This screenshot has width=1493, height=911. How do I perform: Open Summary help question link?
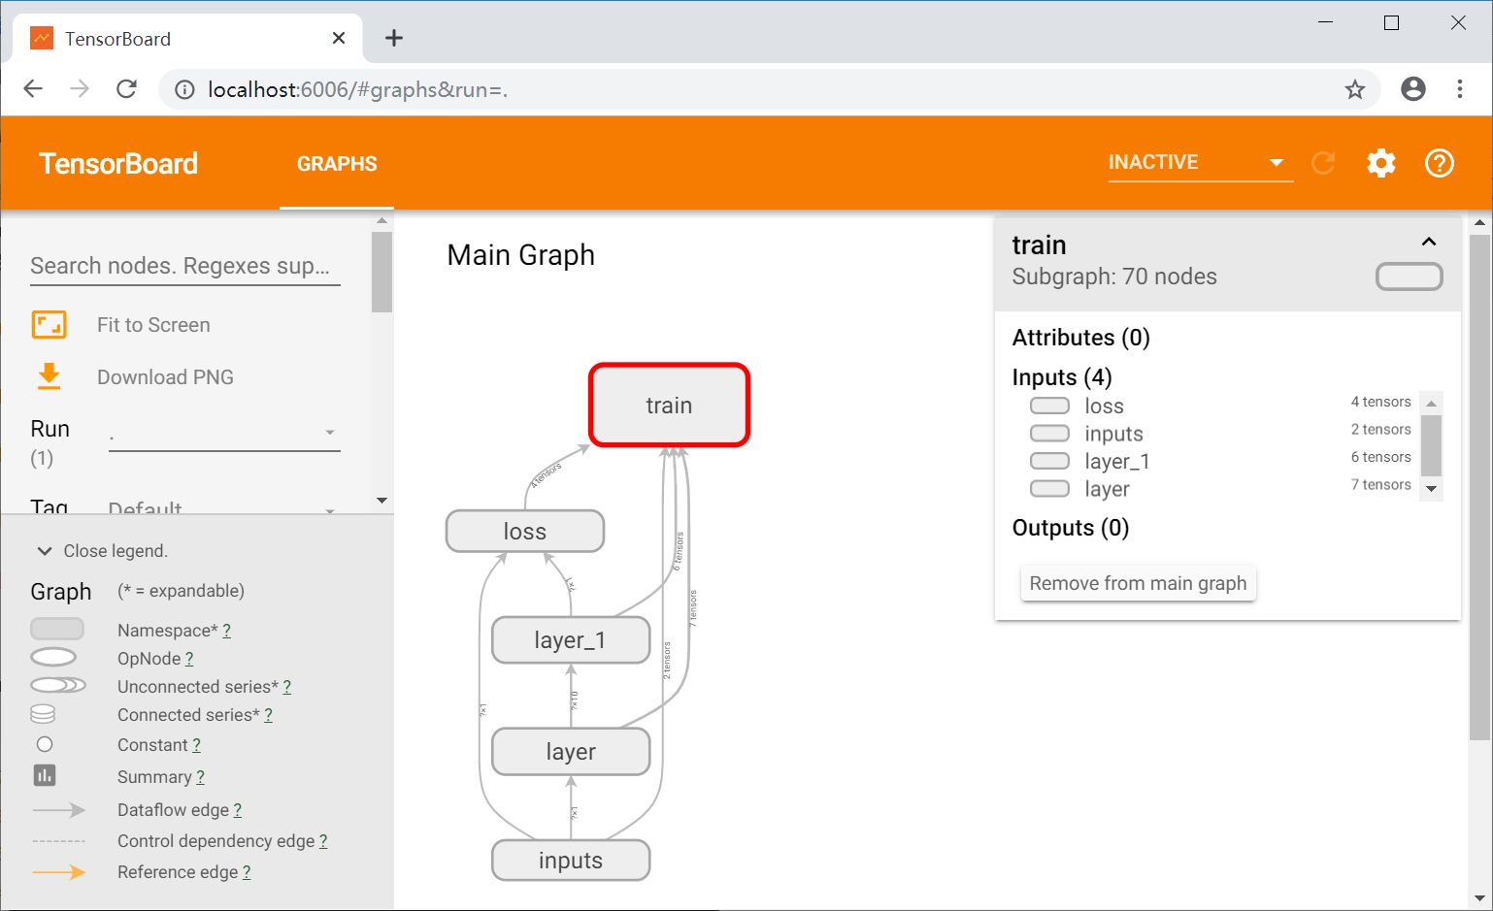pos(200,777)
